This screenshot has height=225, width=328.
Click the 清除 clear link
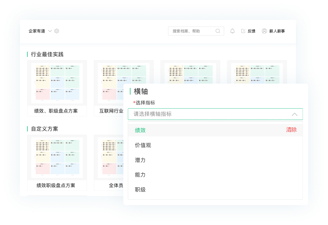click(x=291, y=130)
